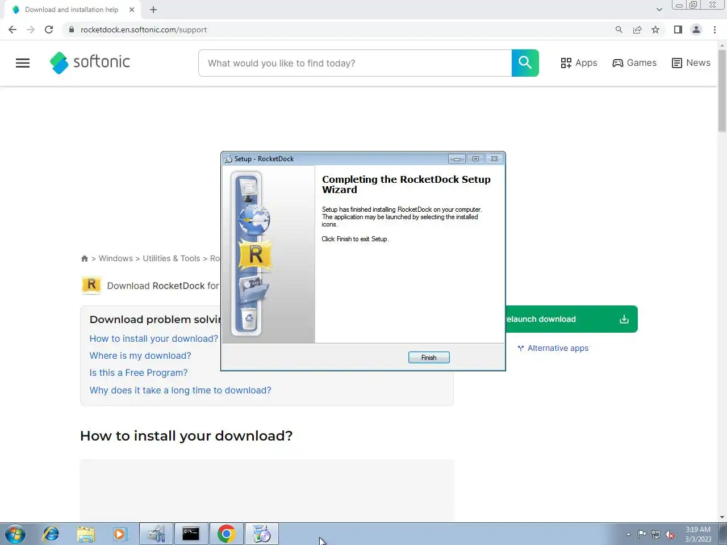Image resolution: width=727 pixels, height=545 pixels.
Task: Open the Utilities & Tools breadcrumb link
Action: point(172,258)
